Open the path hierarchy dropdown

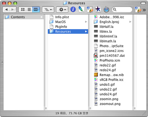pos(48,10)
